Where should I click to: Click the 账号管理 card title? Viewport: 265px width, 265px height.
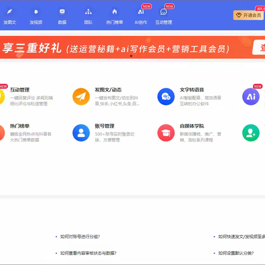click(104, 126)
